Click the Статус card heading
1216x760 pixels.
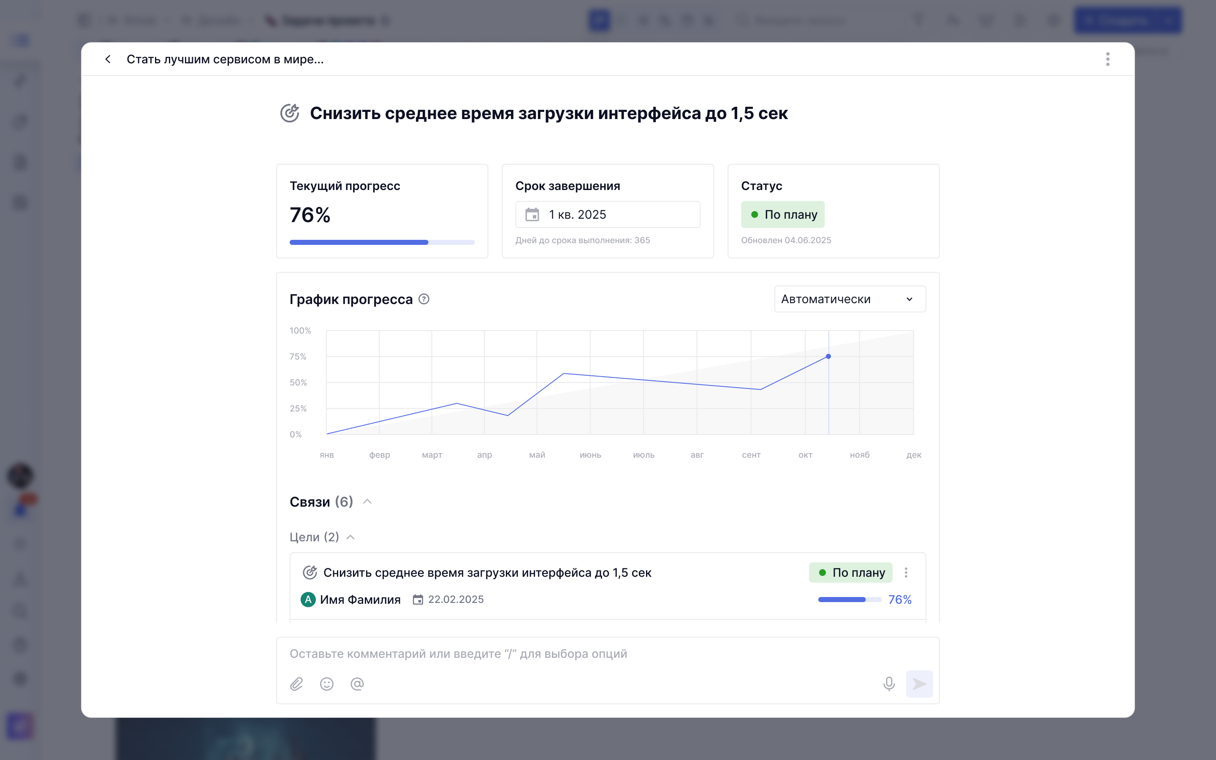[x=761, y=186]
